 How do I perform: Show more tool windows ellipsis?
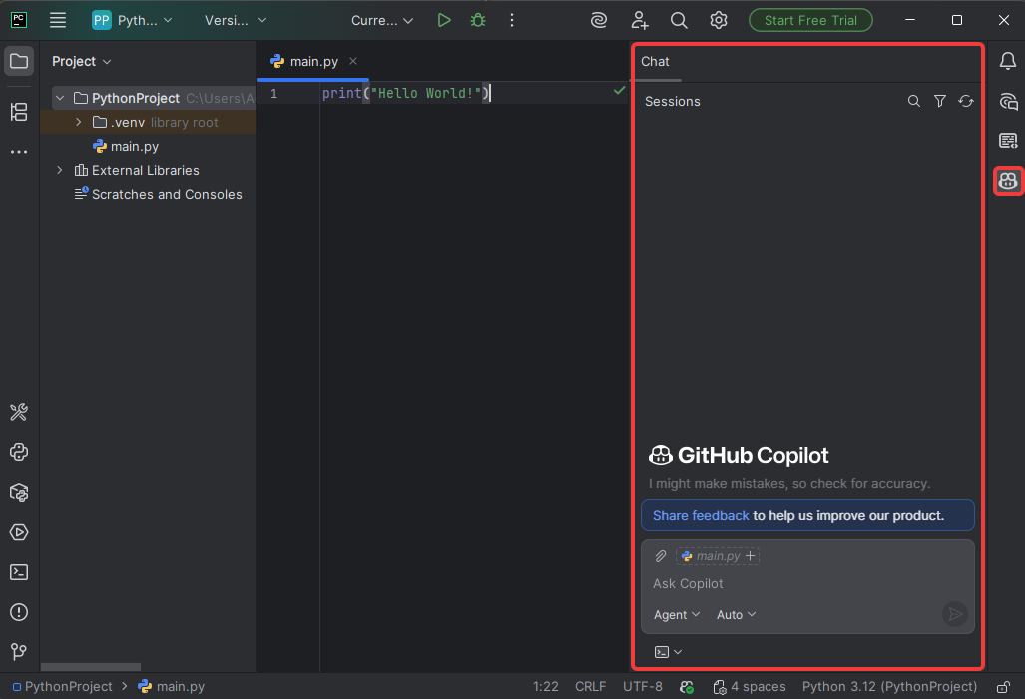[x=19, y=152]
